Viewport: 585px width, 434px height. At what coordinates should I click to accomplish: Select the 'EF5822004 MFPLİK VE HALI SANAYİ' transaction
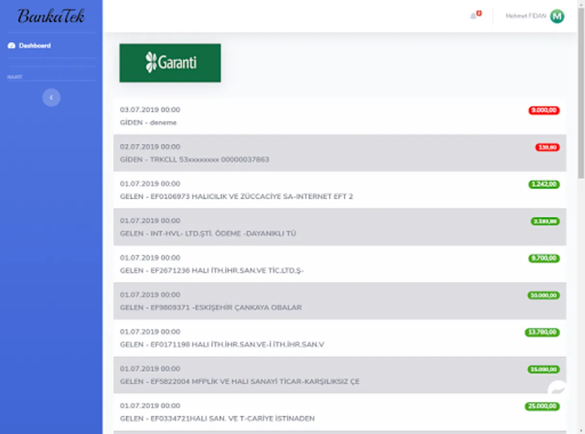[x=340, y=375]
